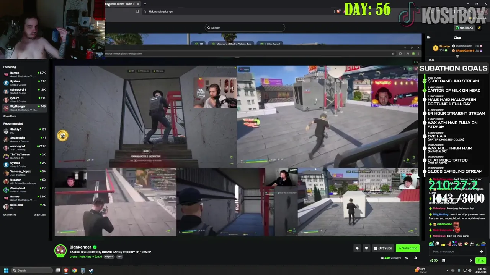
Task: Click Show Less under Recommended
Action: tap(39, 215)
